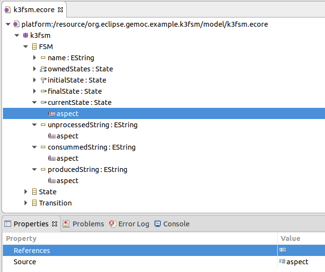Screen dimensions: 325x272
Task: Click the FSM class icon
Action: point(34,47)
